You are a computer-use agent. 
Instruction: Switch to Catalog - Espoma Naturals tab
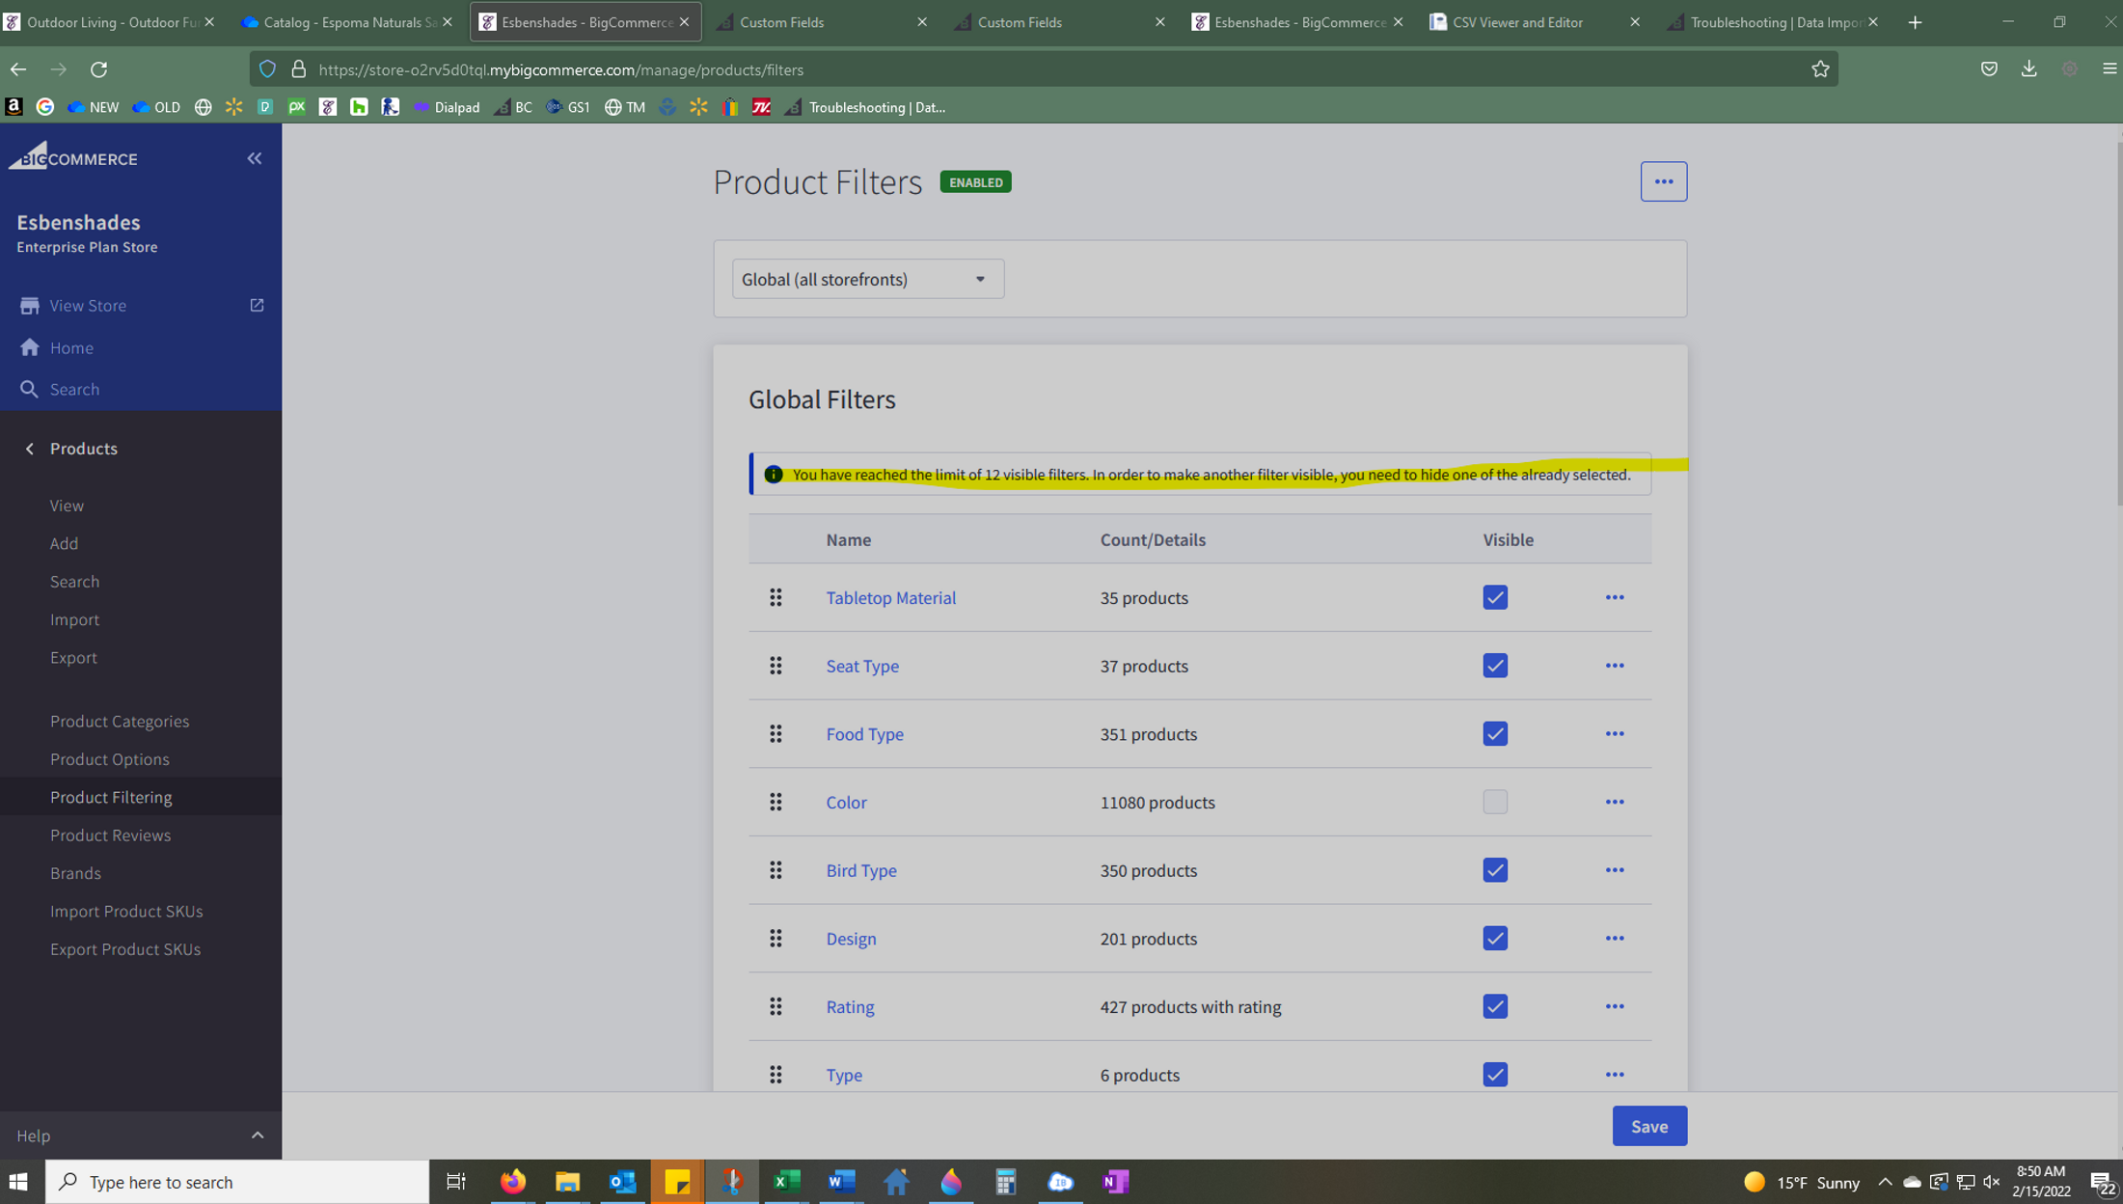click(x=347, y=21)
